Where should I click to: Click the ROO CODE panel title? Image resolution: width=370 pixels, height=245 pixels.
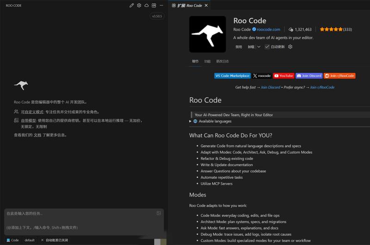pyautogui.click(x=14, y=6)
